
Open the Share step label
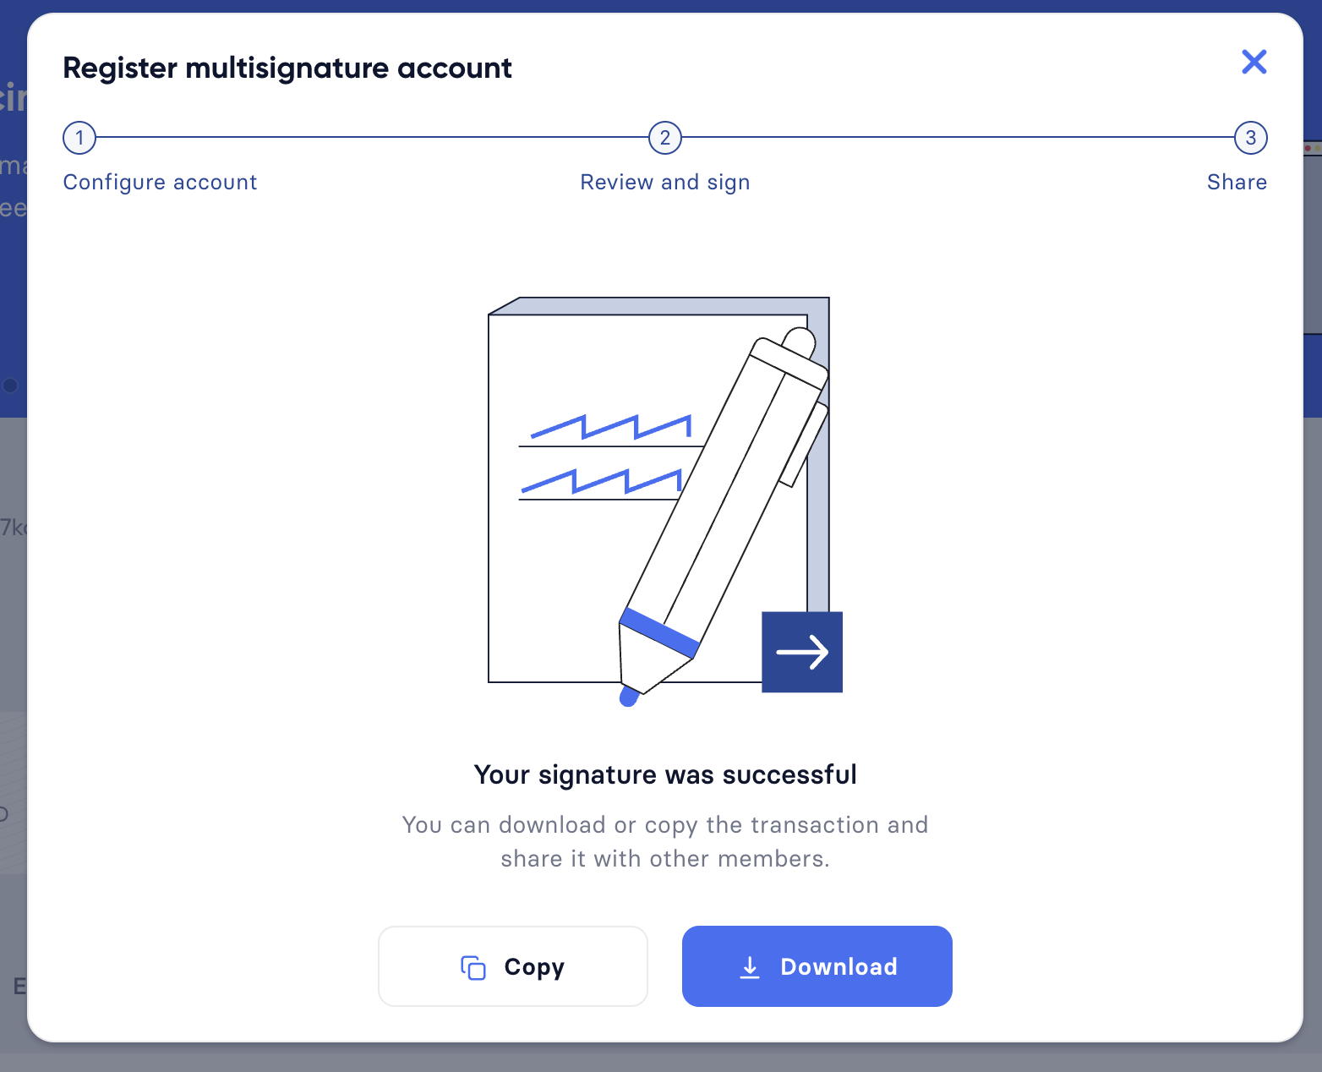click(1237, 183)
